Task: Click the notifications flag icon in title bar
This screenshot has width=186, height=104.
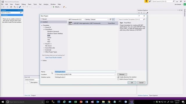Action: (146, 1)
